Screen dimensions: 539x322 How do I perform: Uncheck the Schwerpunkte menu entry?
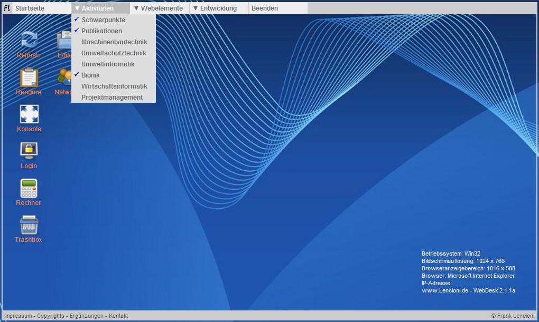(x=103, y=20)
